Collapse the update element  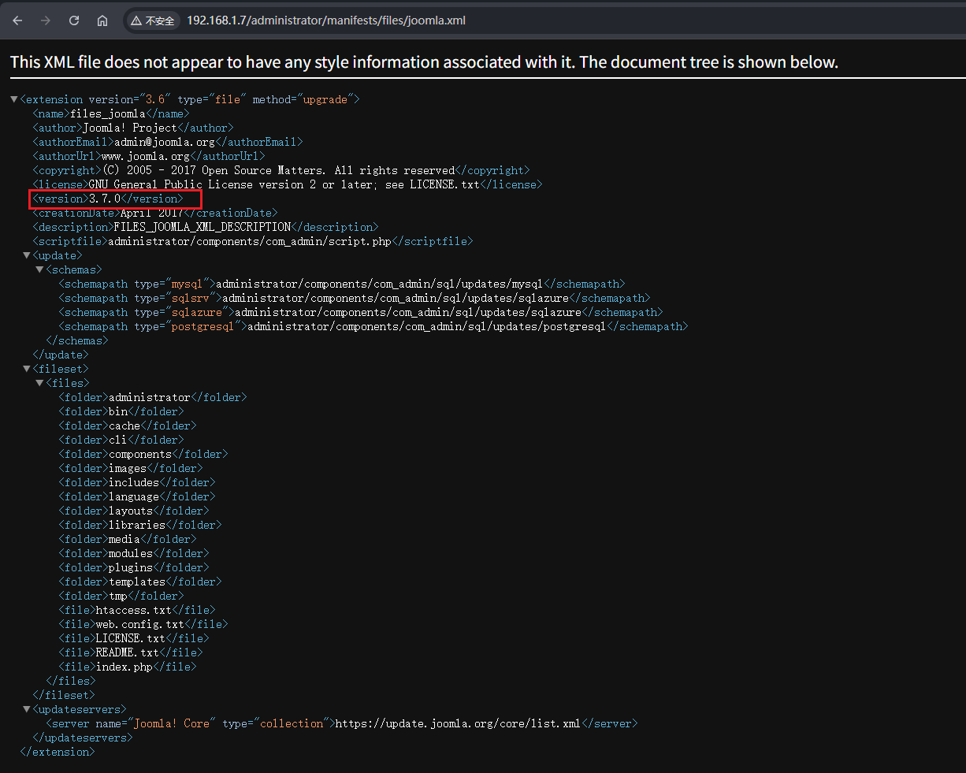pyautogui.click(x=27, y=255)
